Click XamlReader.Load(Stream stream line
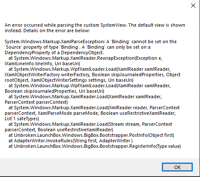 [x=90, y=124]
